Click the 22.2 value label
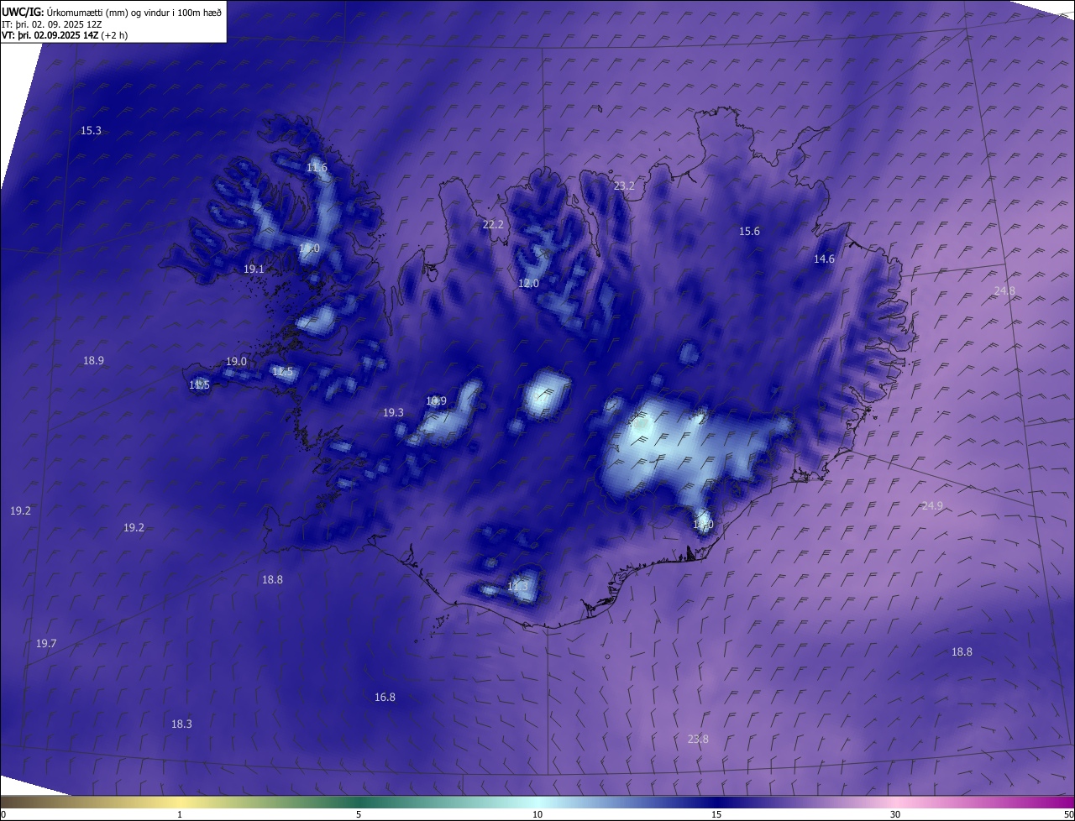The image size is (1075, 821). [493, 224]
